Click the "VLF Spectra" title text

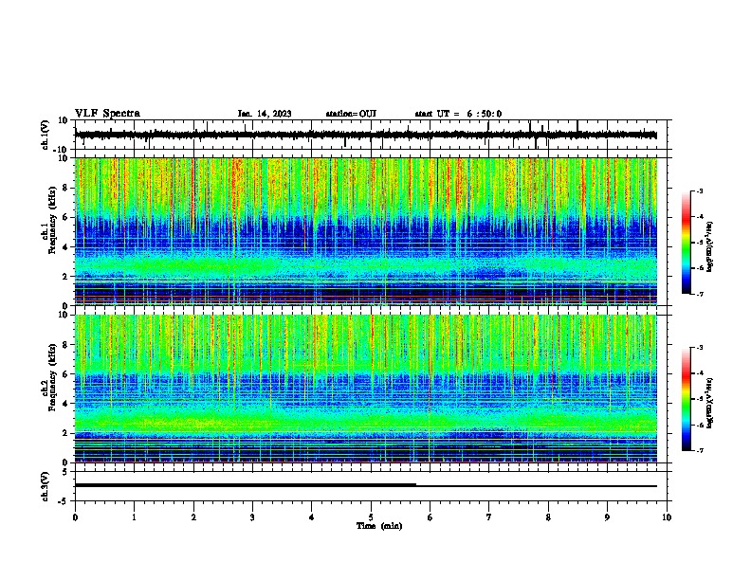coord(107,114)
